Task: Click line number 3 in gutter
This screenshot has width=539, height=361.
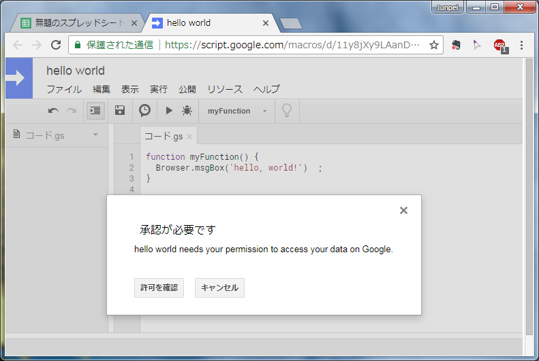Action: (132, 179)
